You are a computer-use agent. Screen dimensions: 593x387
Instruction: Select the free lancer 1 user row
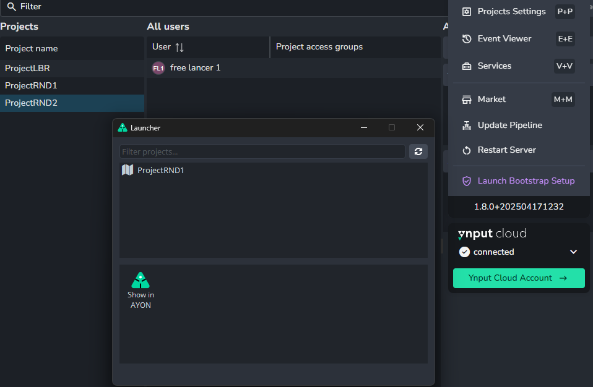pos(293,68)
